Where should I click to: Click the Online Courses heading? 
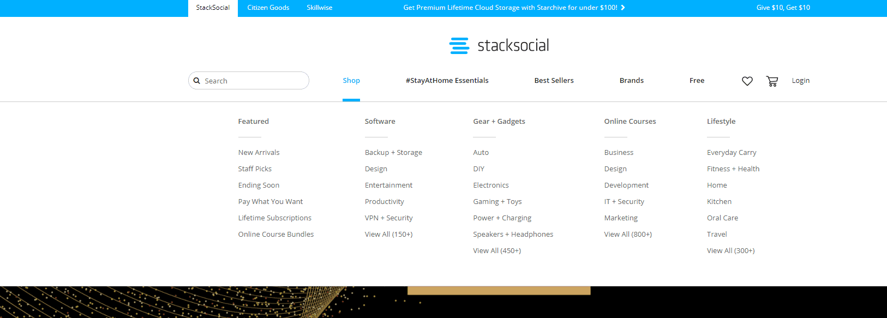[630, 121]
